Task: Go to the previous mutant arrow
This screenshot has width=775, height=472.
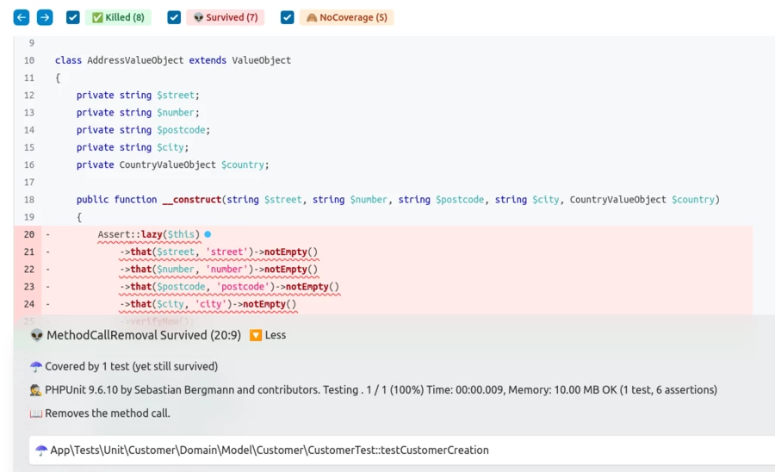Action: [22, 17]
